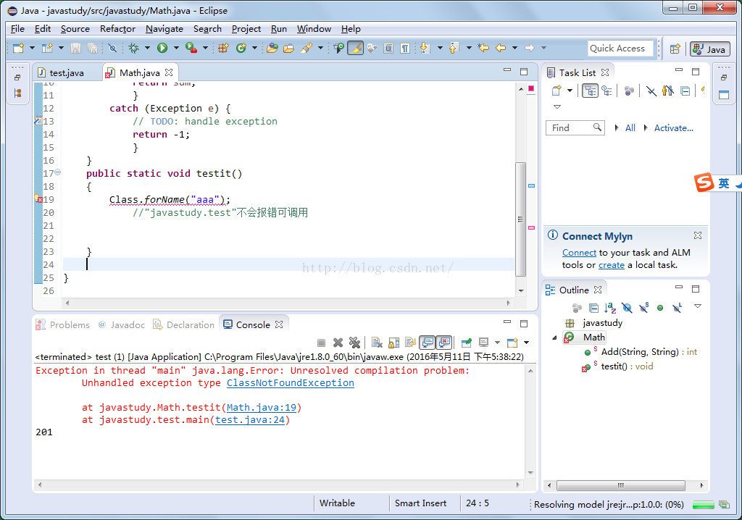Click the Pin Console icon
The width and height of the screenshot is (742, 520).
click(x=467, y=342)
